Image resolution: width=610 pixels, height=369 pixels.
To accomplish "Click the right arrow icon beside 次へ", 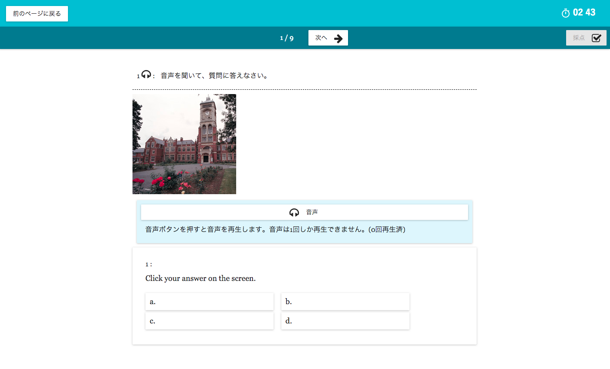I will 339,39.
